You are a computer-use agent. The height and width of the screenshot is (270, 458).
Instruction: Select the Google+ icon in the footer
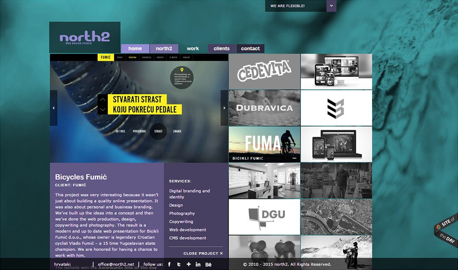[x=188, y=264]
